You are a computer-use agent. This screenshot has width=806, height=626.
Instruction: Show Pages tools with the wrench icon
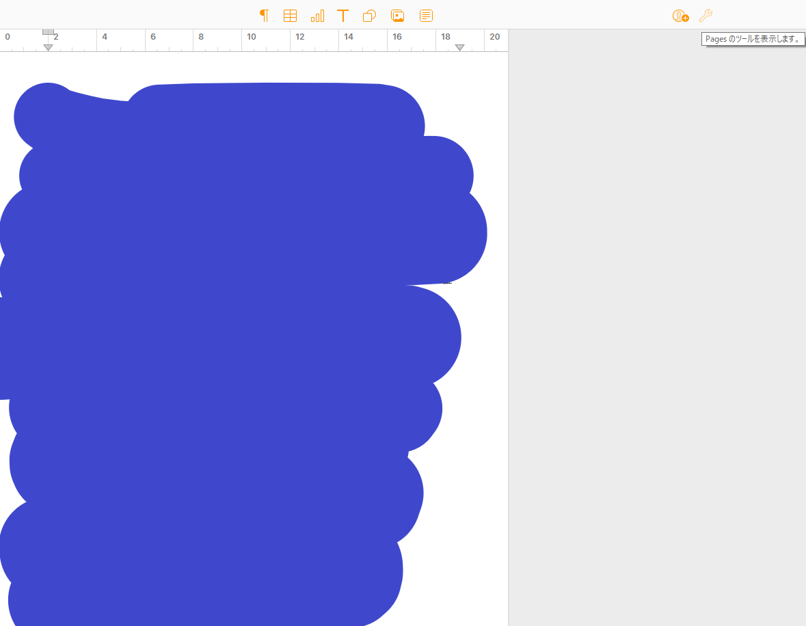tap(706, 16)
